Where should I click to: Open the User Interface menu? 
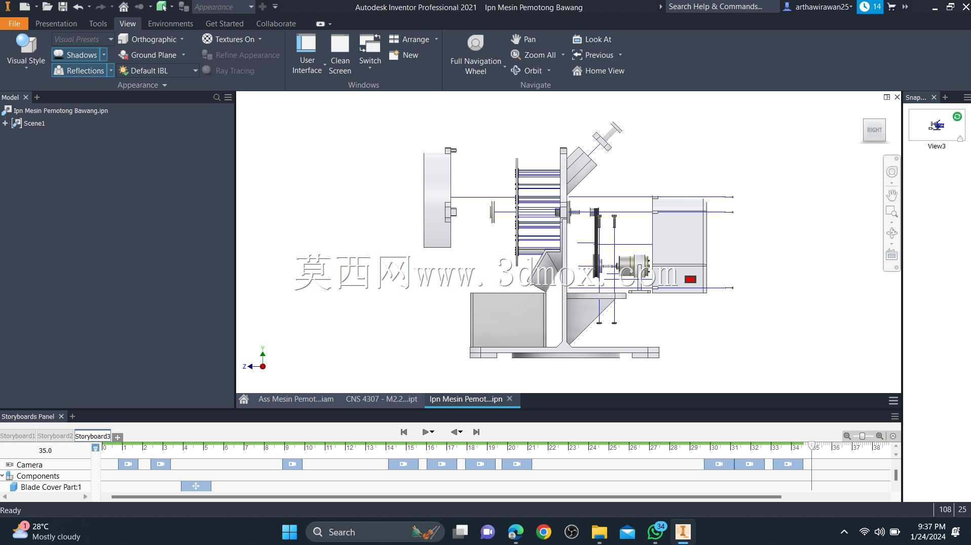coord(307,54)
